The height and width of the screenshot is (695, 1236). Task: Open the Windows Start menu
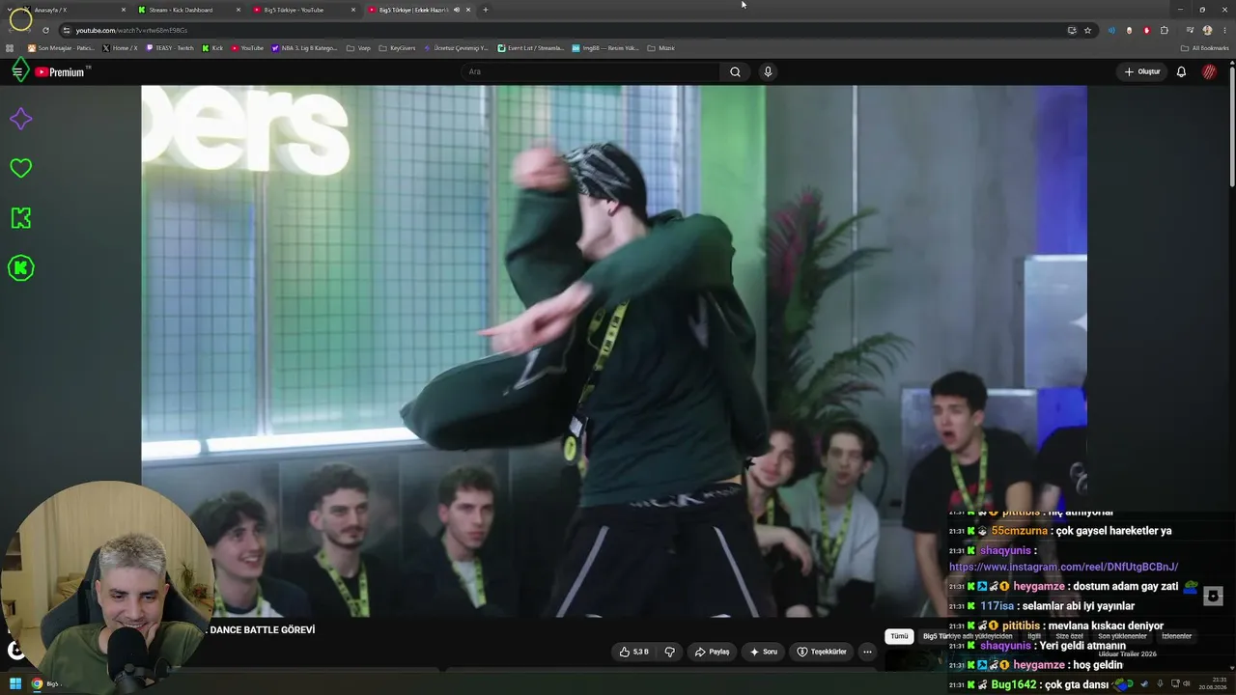point(15,683)
